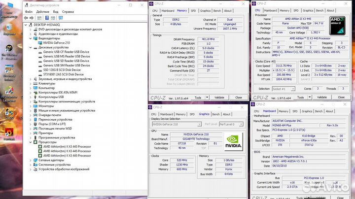Click the GPU Name NVIDIA GeForce 210 field

tap(196, 134)
